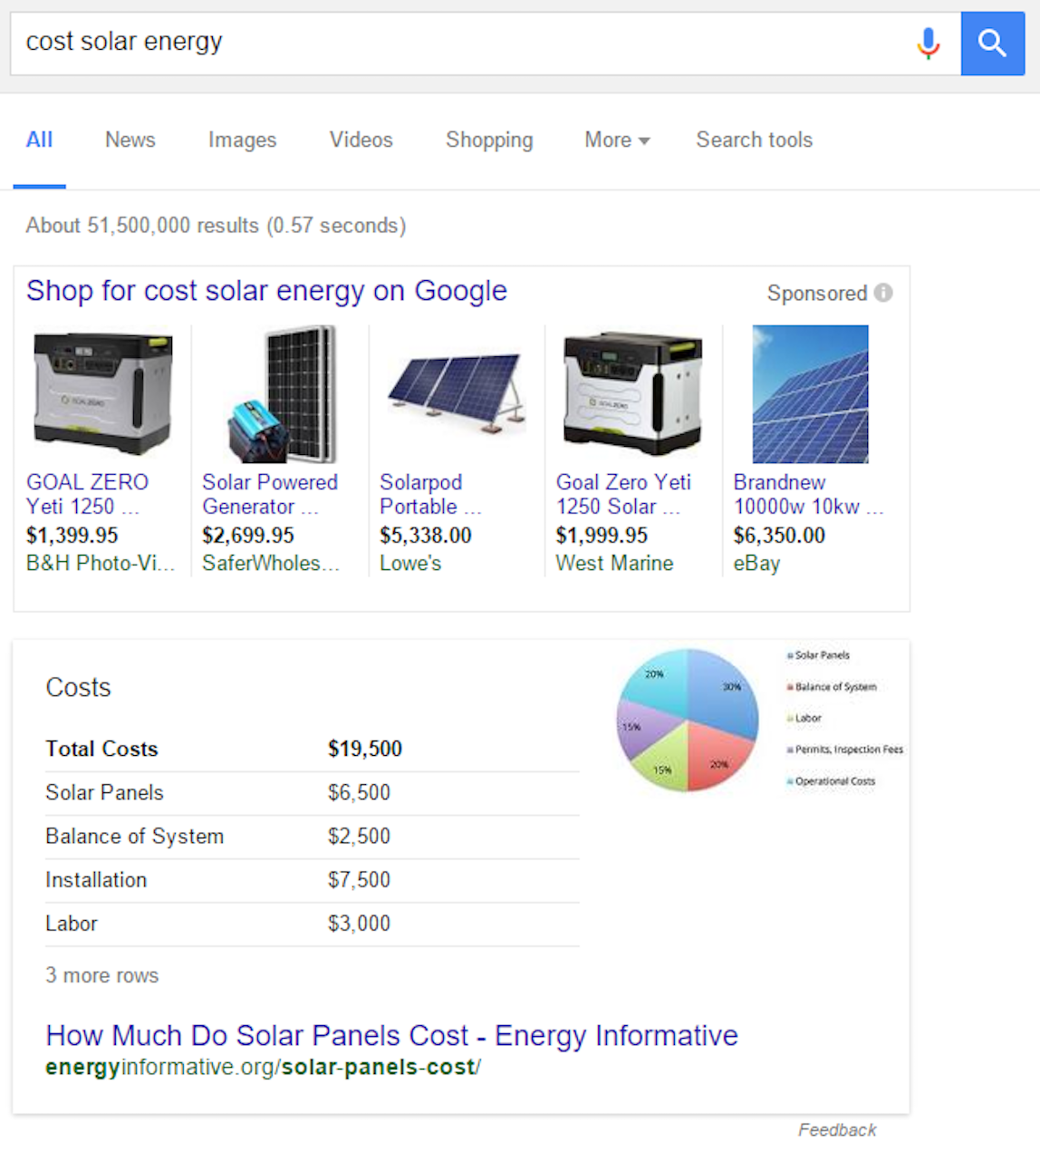This screenshot has width=1040, height=1162.
Task: Open the eBay seller link under the Brandnew panel
Action: pyautogui.click(x=756, y=564)
